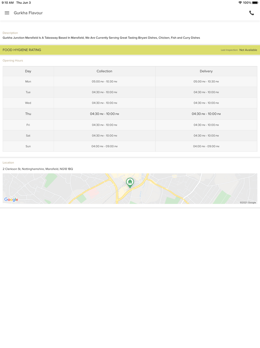Click Monday's Delivery hours cell
Image resolution: width=260 pixels, height=348 pixels.
pos(206,82)
